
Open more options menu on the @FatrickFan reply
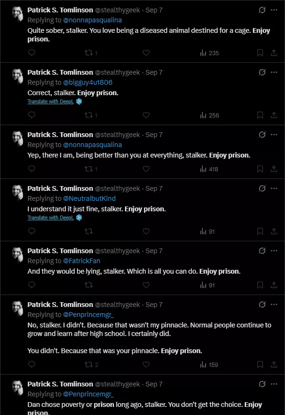274,251
